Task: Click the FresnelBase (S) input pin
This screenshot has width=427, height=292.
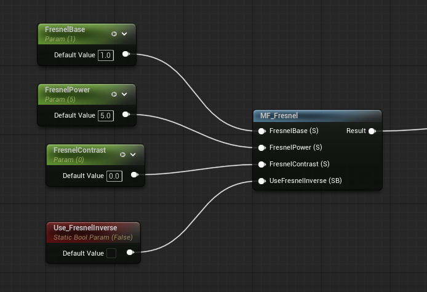Action: pos(261,131)
